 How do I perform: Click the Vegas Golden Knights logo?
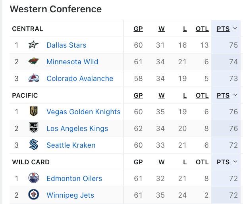click(34, 112)
